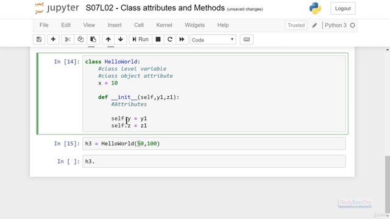Click the def __init__ line
The image size is (390, 219).
click(x=138, y=97)
